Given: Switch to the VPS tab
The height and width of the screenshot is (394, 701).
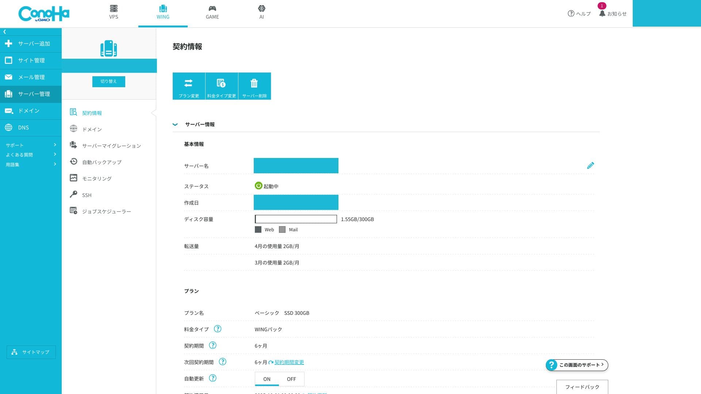Looking at the screenshot, I should [x=114, y=12].
